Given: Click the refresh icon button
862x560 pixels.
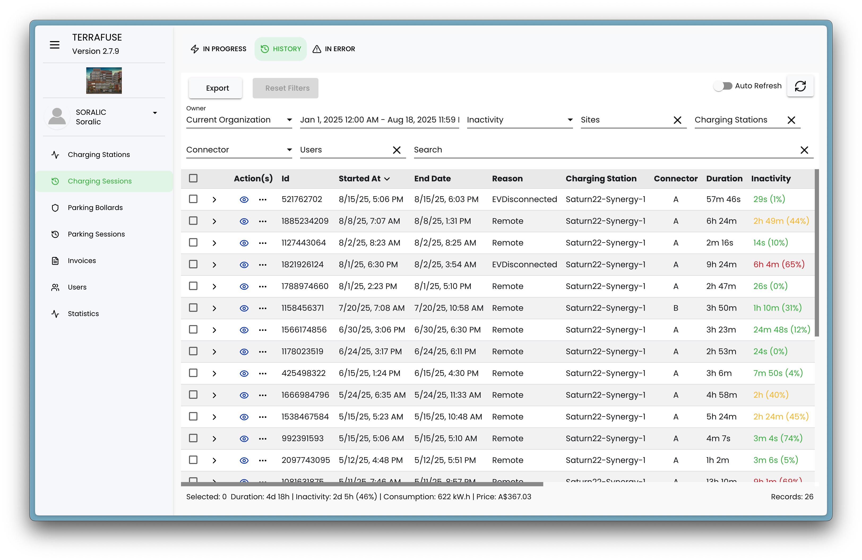Looking at the screenshot, I should (x=800, y=86).
